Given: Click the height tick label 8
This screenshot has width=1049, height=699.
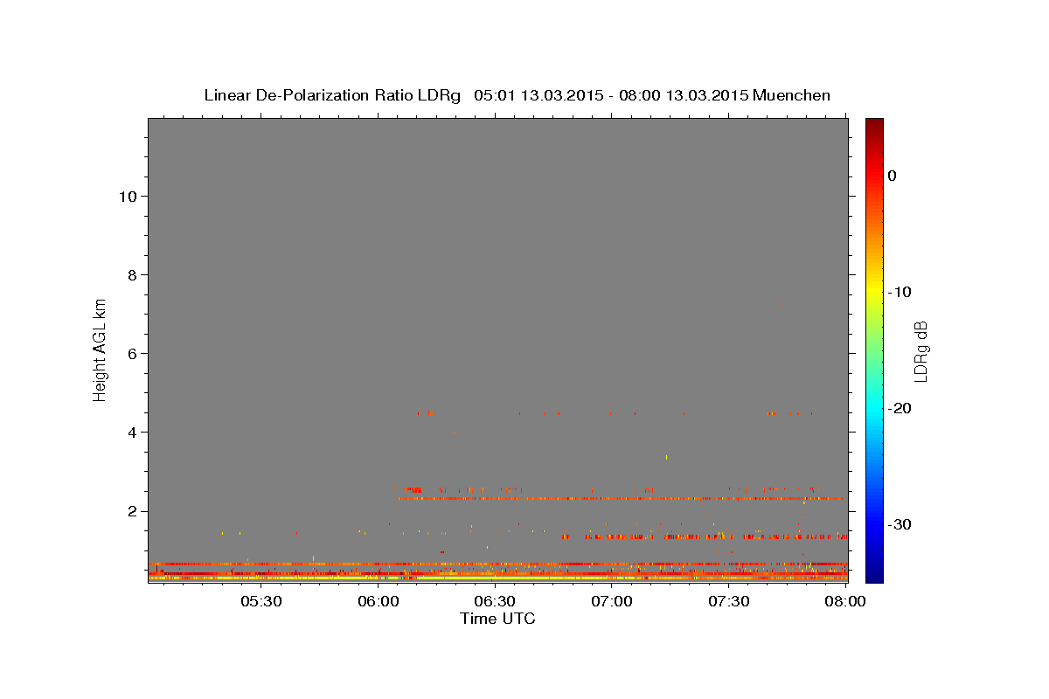Looking at the screenshot, I should tap(132, 275).
